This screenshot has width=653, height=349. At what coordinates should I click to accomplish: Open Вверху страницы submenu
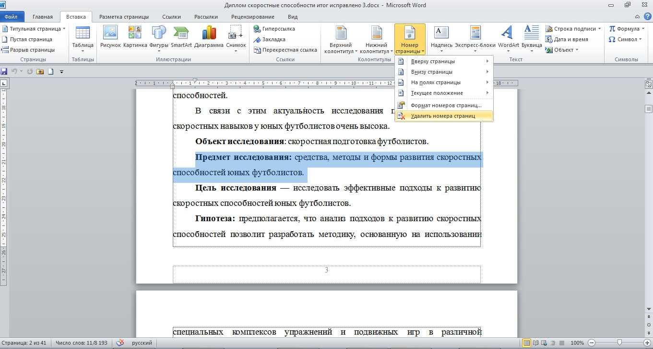433,61
